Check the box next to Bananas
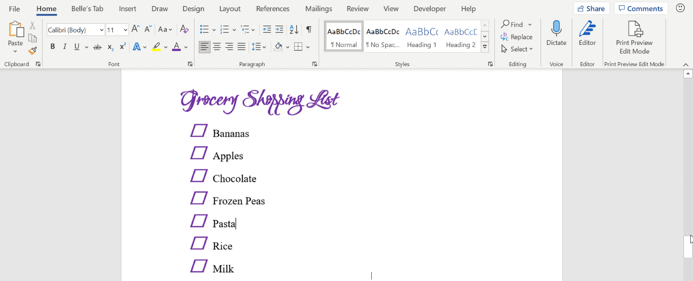Image resolution: width=693 pixels, height=281 pixels. (x=199, y=131)
